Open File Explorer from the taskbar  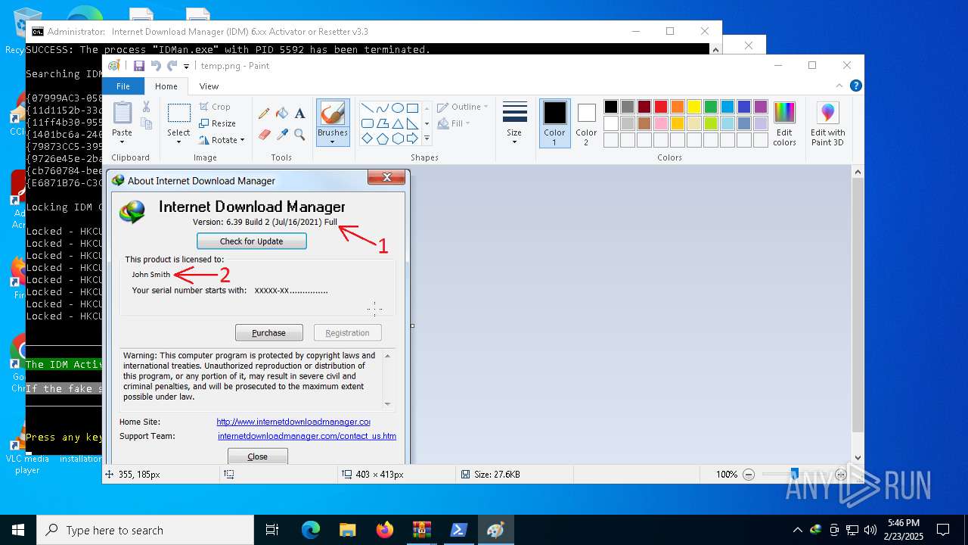[348, 530]
